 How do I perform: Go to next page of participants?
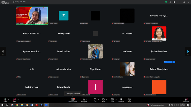(x=188, y=51)
